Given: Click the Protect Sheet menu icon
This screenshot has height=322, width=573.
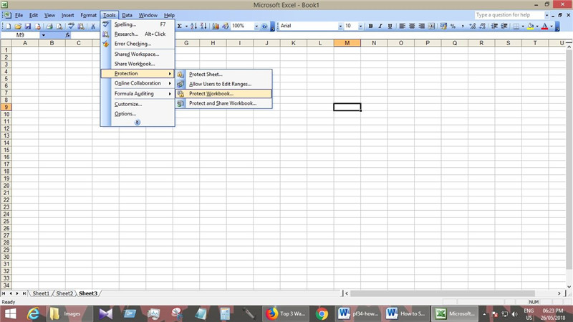Looking at the screenshot, I should (x=180, y=75).
